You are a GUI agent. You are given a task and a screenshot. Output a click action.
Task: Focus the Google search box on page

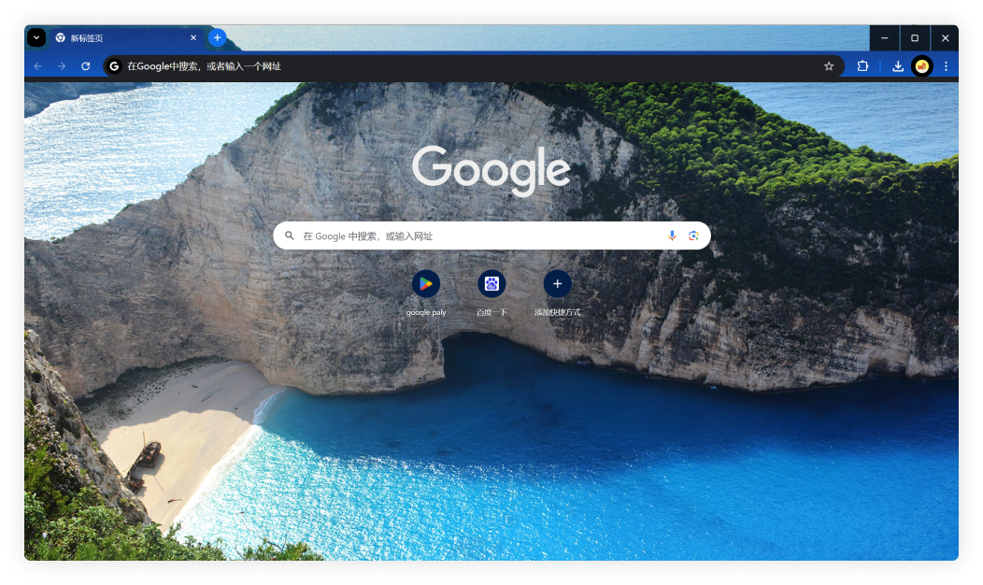coord(477,236)
